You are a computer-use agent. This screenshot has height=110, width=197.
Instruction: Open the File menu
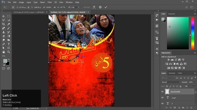[x=9, y=2]
